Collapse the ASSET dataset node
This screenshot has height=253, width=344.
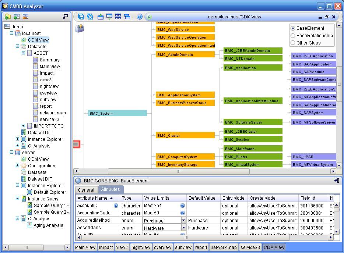23,53
